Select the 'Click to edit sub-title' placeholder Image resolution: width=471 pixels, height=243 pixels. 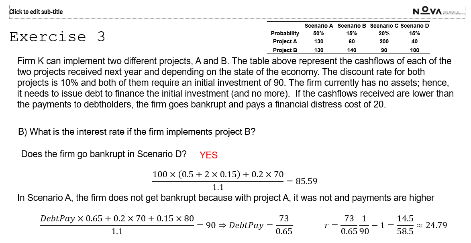(36, 12)
